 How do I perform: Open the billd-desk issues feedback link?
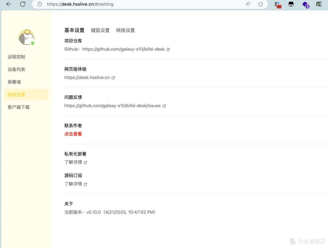(113, 106)
